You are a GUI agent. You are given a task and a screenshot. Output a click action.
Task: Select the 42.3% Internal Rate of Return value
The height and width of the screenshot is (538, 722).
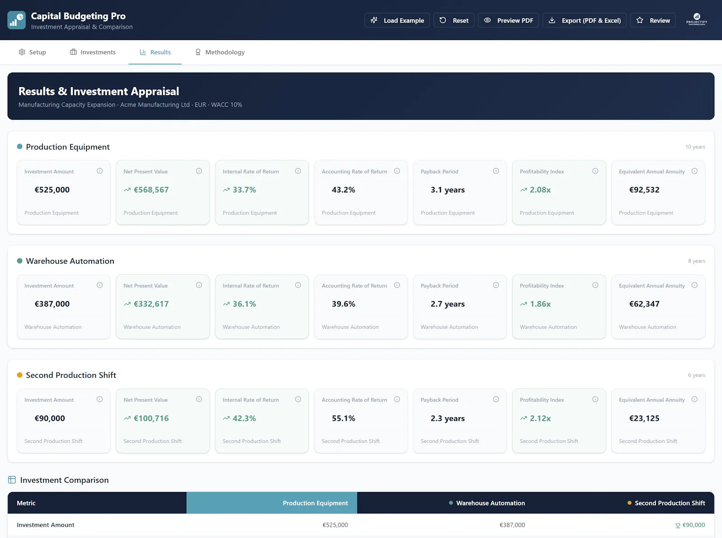pos(244,418)
